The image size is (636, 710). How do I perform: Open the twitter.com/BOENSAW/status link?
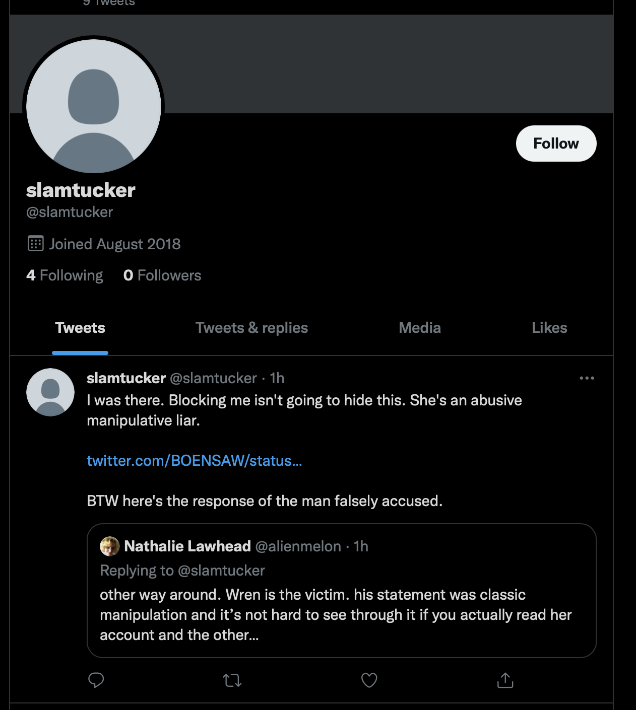(194, 461)
